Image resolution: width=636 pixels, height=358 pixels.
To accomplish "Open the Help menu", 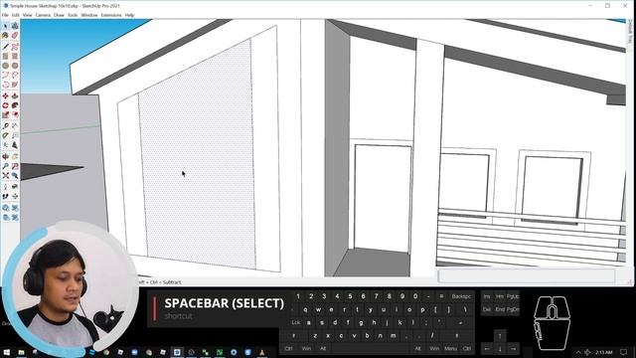I will 129,15.
